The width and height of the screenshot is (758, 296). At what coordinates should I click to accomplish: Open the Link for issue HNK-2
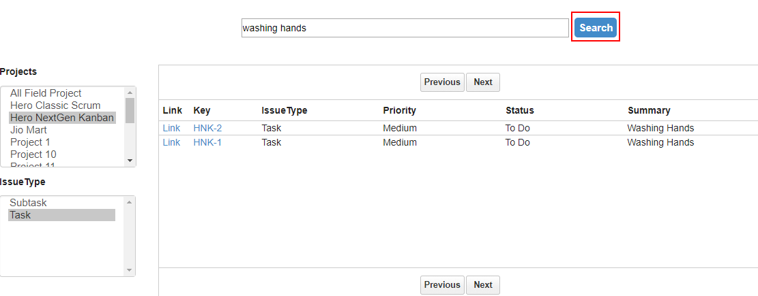click(171, 128)
